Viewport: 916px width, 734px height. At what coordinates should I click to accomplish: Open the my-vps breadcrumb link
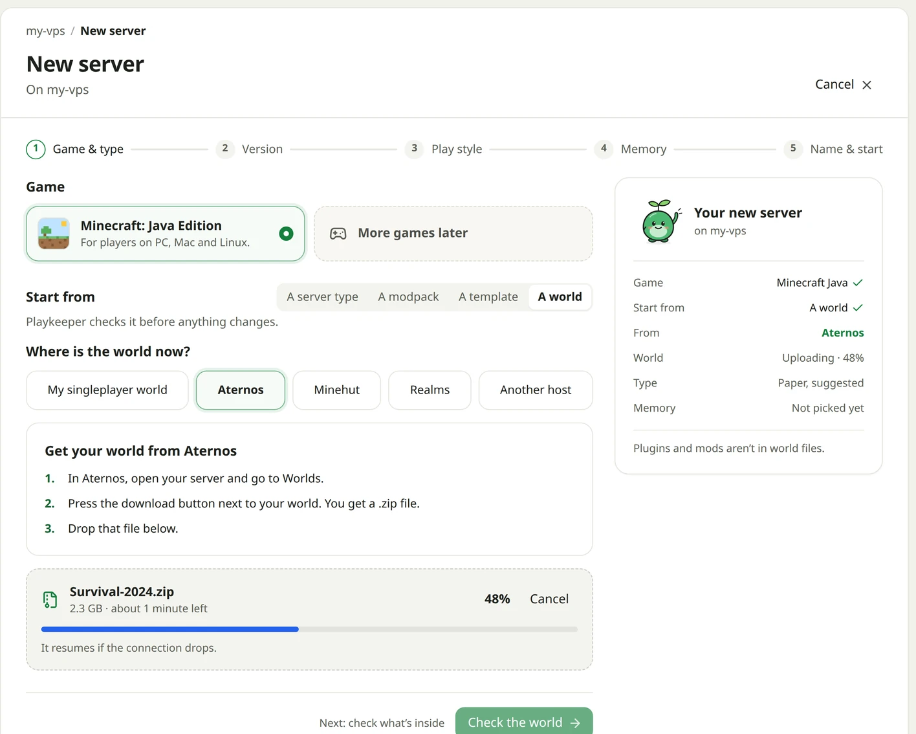pos(45,31)
